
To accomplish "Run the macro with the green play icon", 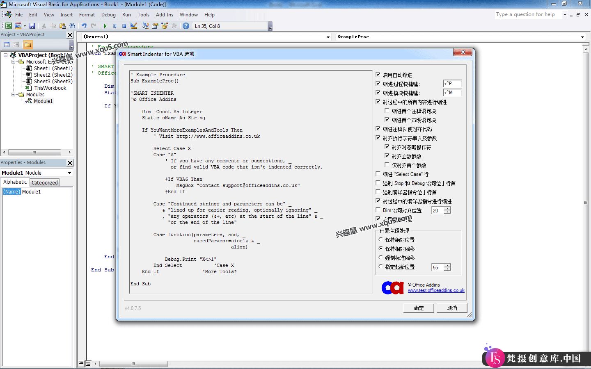I will pos(105,26).
